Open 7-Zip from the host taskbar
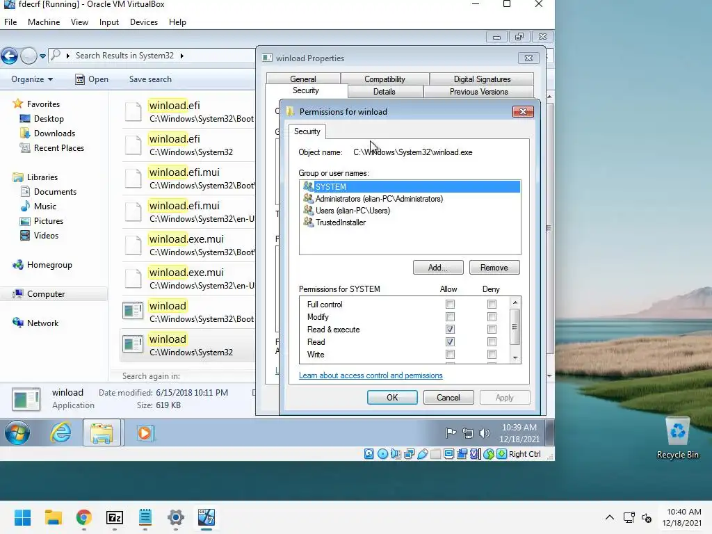 [115, 517]
